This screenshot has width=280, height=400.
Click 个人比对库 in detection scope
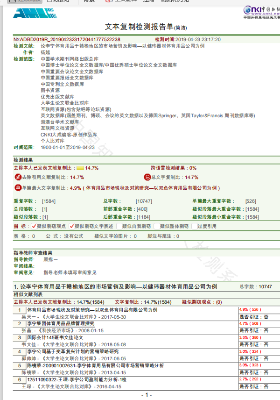[x=52, y=141]
